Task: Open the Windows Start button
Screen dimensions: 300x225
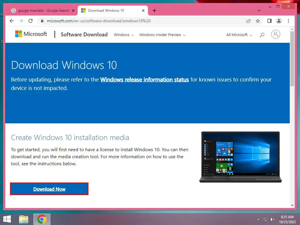Action: point(7,219)
